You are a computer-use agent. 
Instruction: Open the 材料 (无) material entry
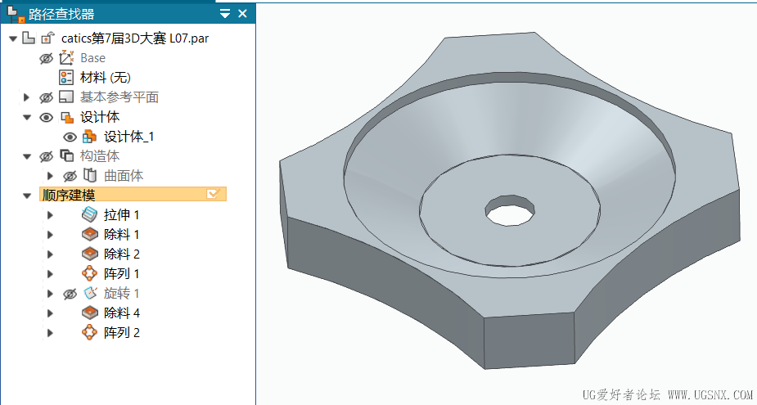pyautogui.click(x=106, y=77)
